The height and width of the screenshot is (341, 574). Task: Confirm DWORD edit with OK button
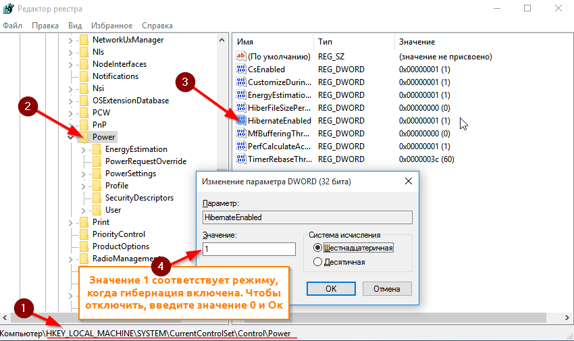[331, 289]
